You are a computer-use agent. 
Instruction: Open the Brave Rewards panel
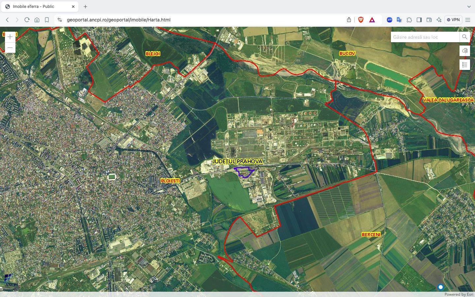click(372, 20)
